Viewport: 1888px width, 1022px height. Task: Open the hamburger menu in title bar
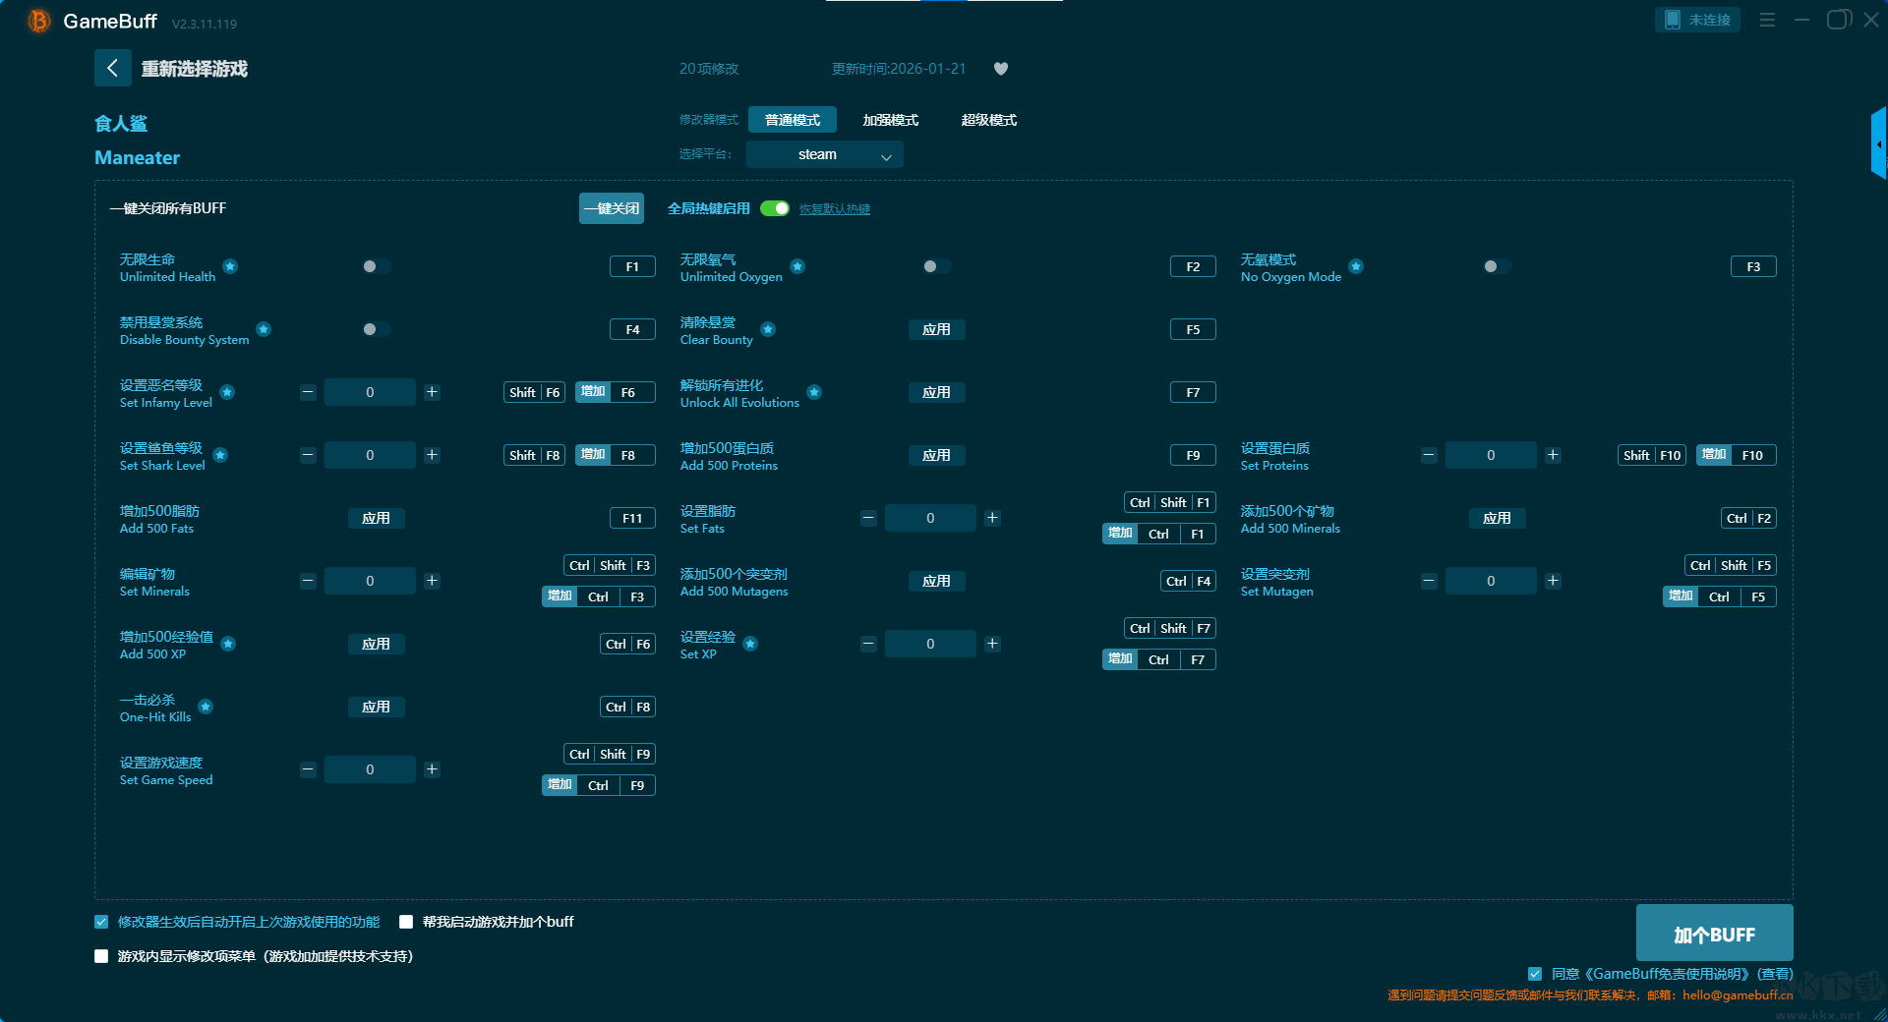click(1767, 20)
